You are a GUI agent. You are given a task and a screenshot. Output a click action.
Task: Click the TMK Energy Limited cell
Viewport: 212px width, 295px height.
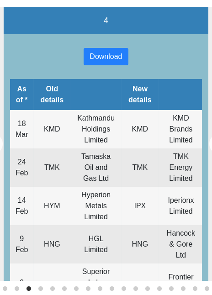(181, 168)
